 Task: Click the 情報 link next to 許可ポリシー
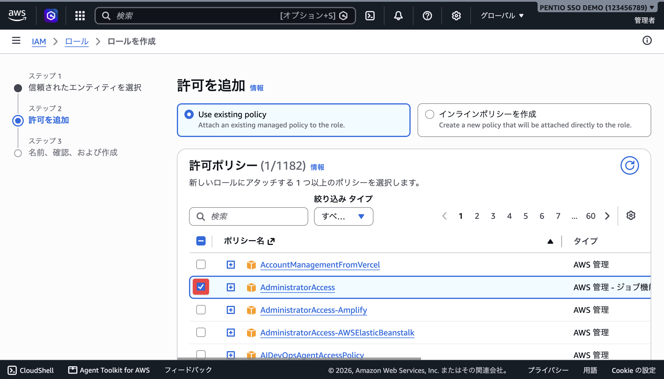pyautogui.click(x=318, y=167)
